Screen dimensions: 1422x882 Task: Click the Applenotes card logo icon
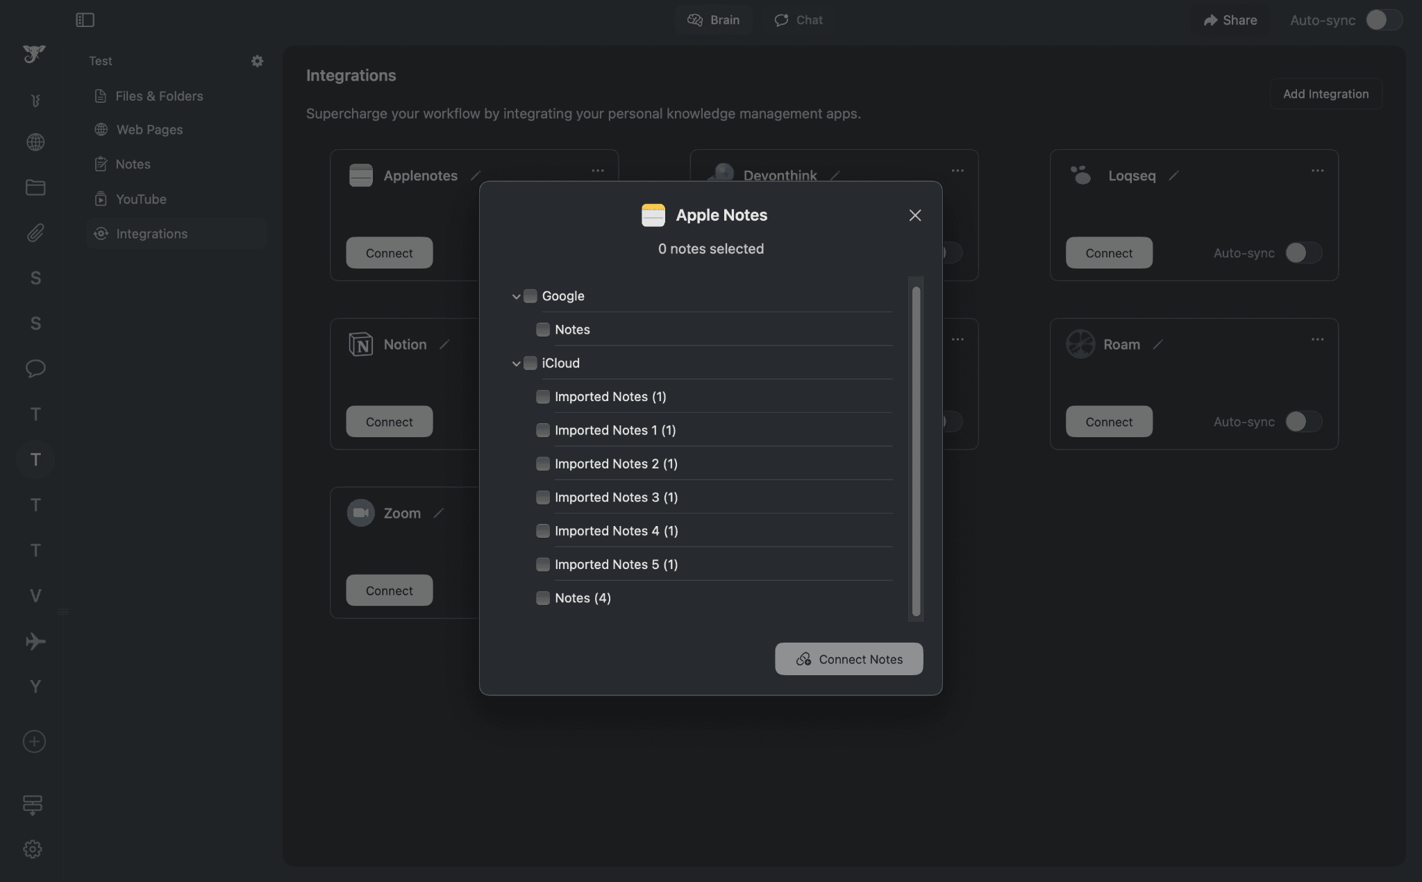pyautogui.click(x=360, y=175)
